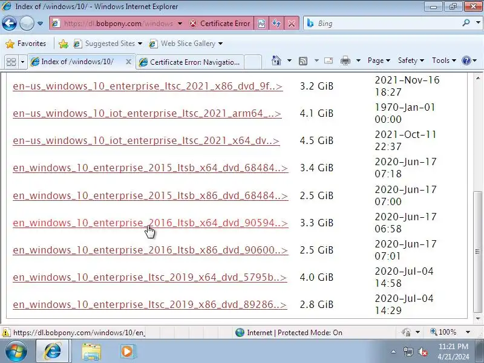This screenshot has width=484, height=363.
Task: Click the Print icon
Action: tap(345, 60)
